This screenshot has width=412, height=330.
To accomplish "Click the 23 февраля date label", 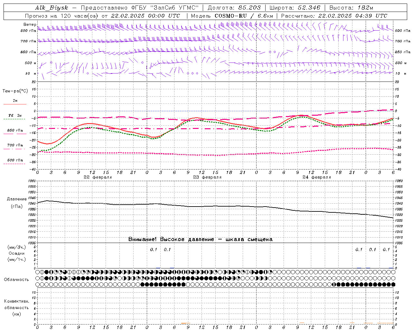I will [207, 177].
